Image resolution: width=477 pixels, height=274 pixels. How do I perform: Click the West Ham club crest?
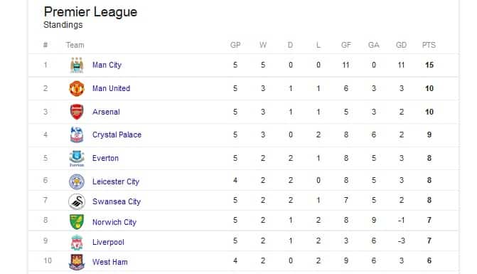tap(77, 262)
